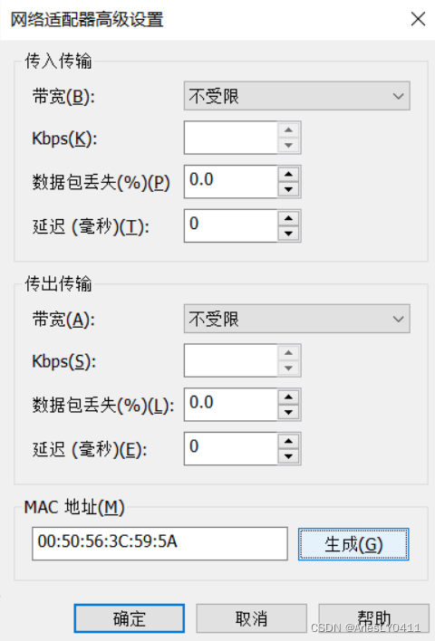Decrease outgoing packet loss with down arrow
This screenshot has width=435, height=641.
pyautogui.click(x=288, y=412)
